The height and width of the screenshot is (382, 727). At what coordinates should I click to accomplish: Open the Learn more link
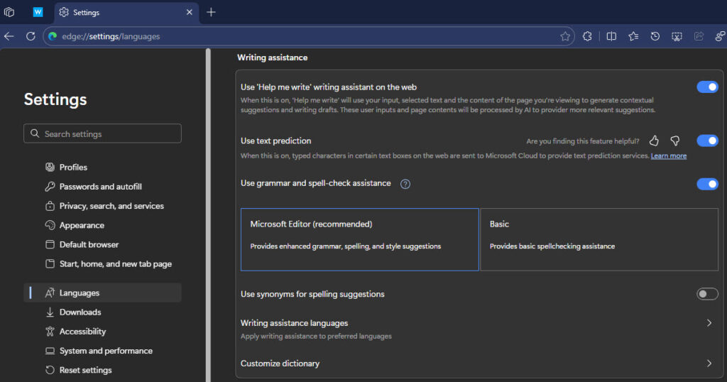(669, 155)
